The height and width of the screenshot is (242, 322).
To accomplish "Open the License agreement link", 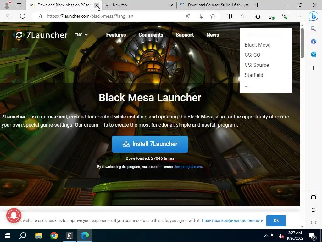I will coord(187,167).
